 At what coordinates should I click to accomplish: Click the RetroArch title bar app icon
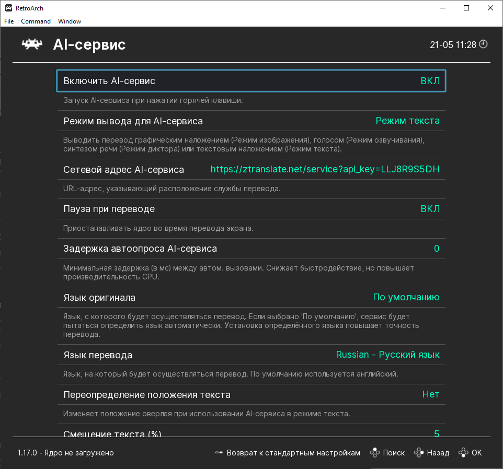[8, 8]
